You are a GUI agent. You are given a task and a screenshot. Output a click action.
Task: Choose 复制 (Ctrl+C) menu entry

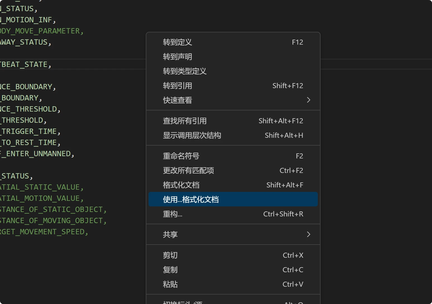(170, 270)
